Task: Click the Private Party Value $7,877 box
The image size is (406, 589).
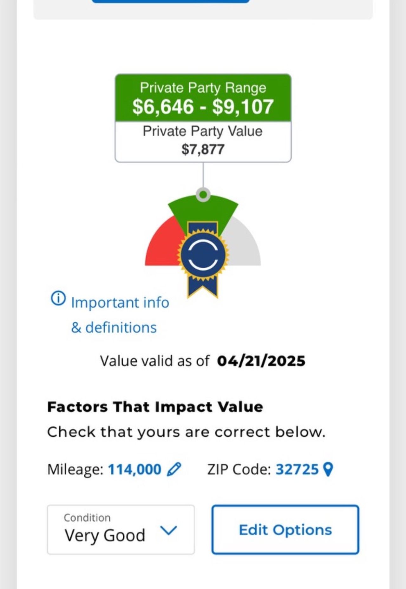Action: pos(203,142)
